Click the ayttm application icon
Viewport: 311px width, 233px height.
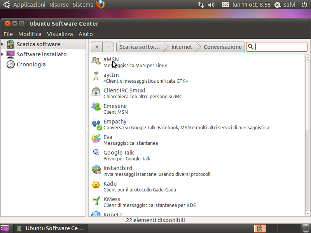pos(96,76)
